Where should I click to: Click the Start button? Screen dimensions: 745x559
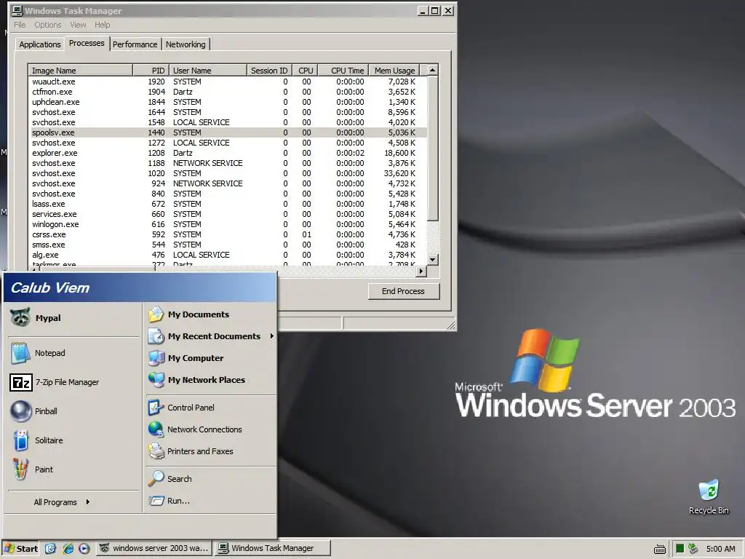click(21, 548)
